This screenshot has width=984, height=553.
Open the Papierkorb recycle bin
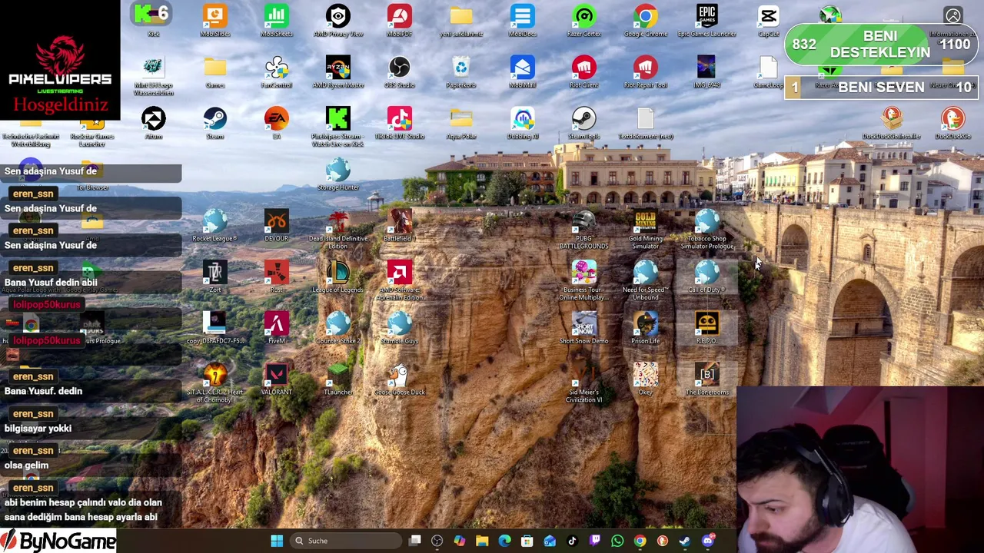pos(460,72)
